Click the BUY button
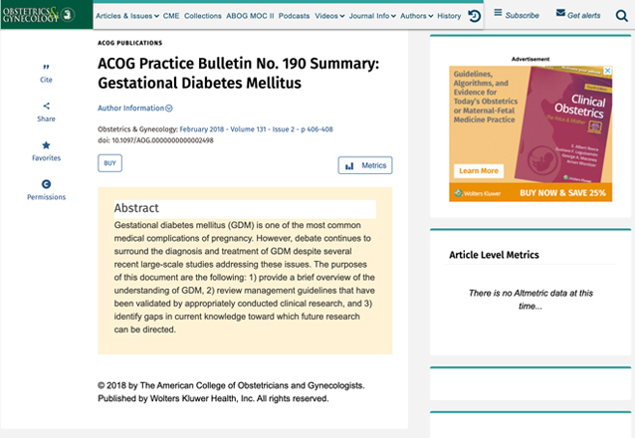This screenshot has height=438, width=635. click(109, 163)
